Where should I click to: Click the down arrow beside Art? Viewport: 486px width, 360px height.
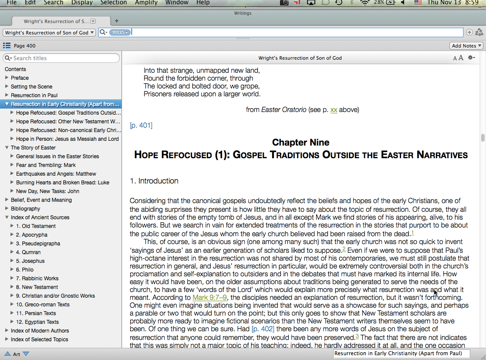26,354
